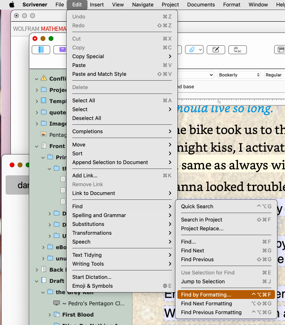Expand the Back Matter binder item

click(x=37, y=270)
